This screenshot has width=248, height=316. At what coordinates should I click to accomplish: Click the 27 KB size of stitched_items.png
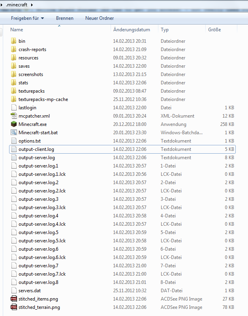click(228, 299)
